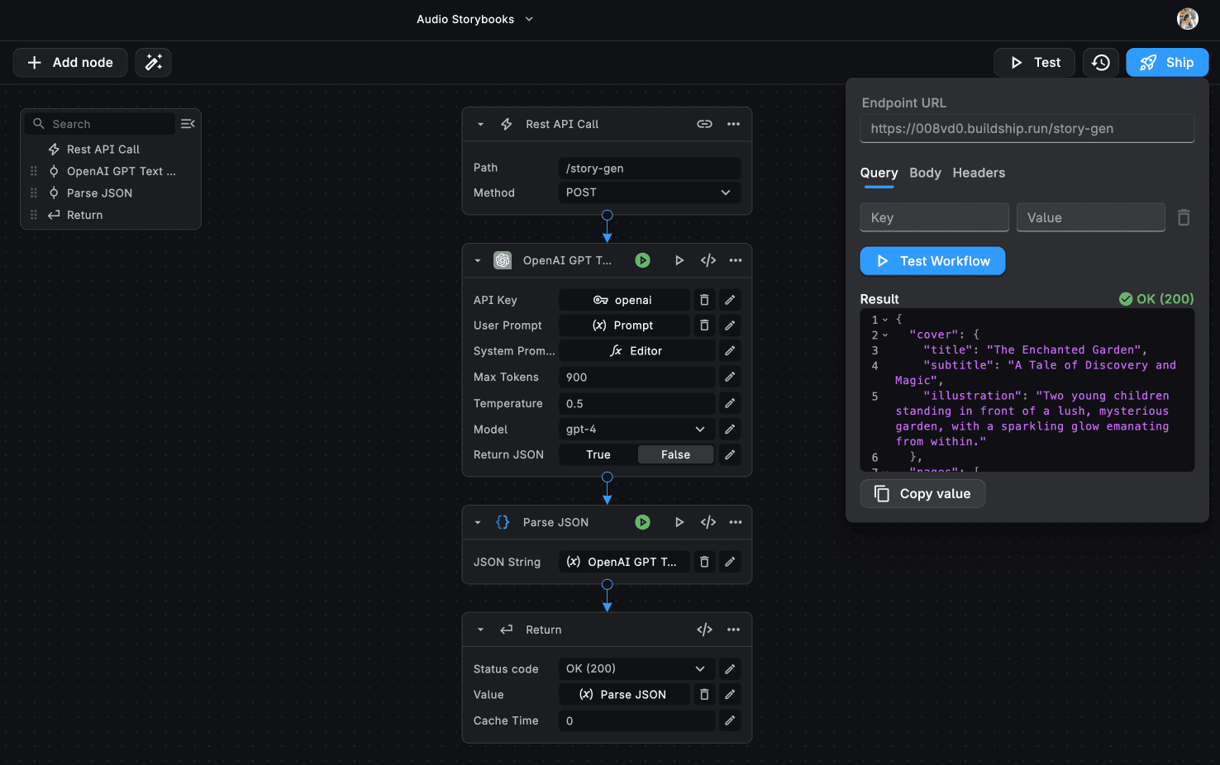Set Return JSON to False
The image size is (1220, 765).
(x=675, y=454)
